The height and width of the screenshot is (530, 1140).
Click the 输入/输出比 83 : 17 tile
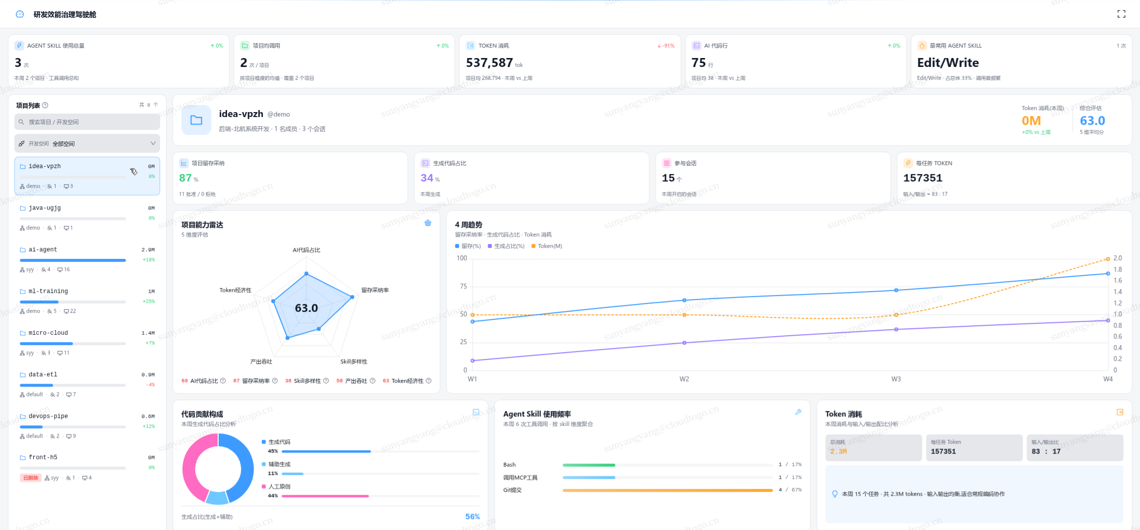click(x=1075, y=448)
